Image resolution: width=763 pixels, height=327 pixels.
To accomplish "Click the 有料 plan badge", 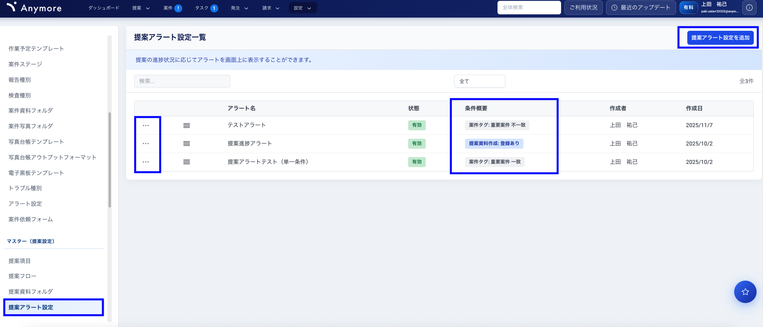I will coord(689,8).
